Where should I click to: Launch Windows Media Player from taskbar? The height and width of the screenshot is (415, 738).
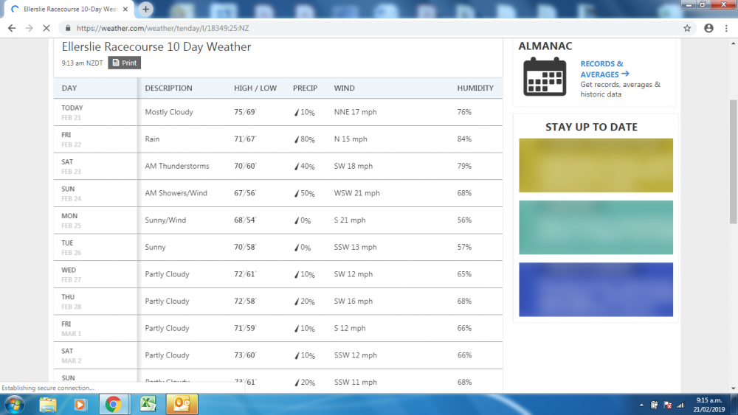80,404
